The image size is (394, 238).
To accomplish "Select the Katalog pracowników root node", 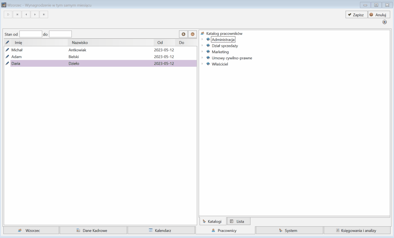I will 224,33.
